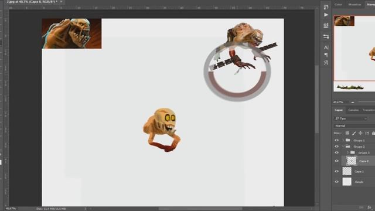
Task: Click the Navigator zoom out icon
Action: click(353, 103)
